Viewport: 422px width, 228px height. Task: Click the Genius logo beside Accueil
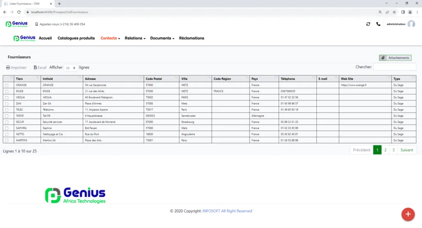coord(24,38)
